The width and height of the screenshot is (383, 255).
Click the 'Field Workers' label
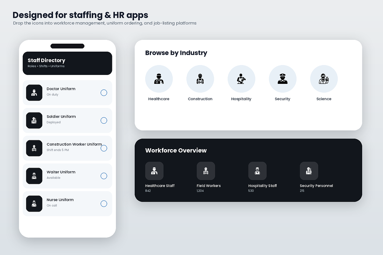[209, 186]
